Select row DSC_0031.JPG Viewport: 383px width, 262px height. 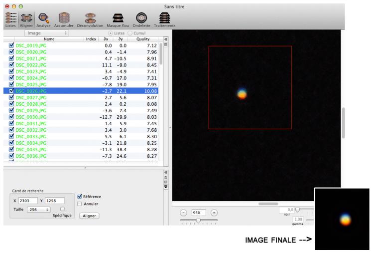(81, 123)
